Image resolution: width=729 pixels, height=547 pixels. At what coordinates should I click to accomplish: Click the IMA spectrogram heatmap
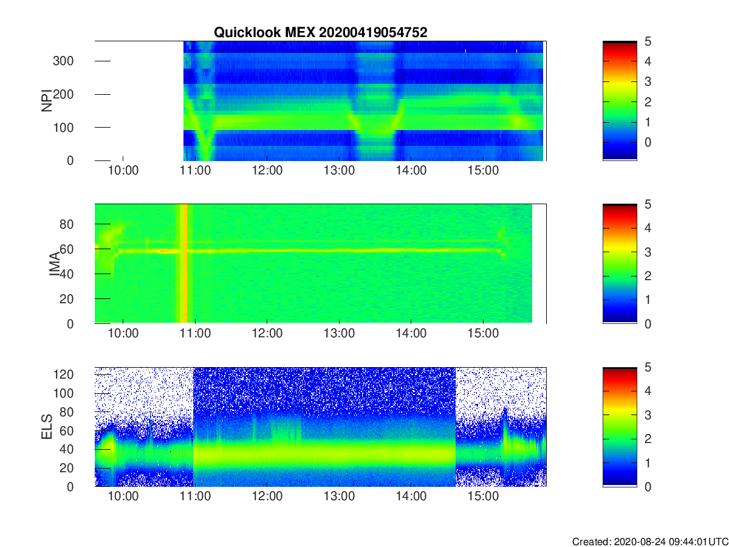[x=313, y=264]
